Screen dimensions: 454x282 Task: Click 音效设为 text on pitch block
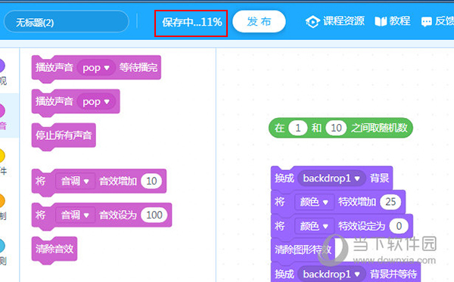coord(118,215)
